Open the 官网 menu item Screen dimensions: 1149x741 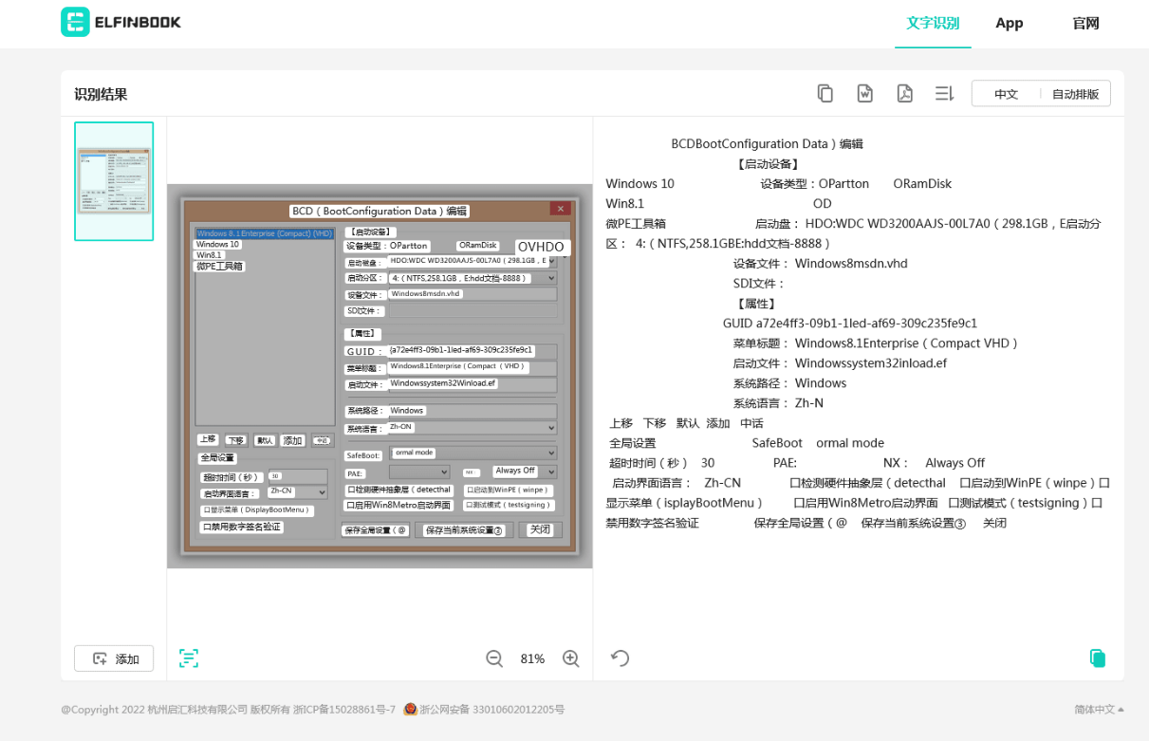pos(1085,24)
